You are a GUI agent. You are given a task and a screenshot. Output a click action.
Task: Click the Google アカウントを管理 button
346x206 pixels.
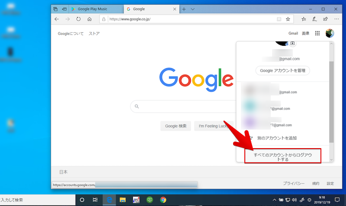pos(282,71)
